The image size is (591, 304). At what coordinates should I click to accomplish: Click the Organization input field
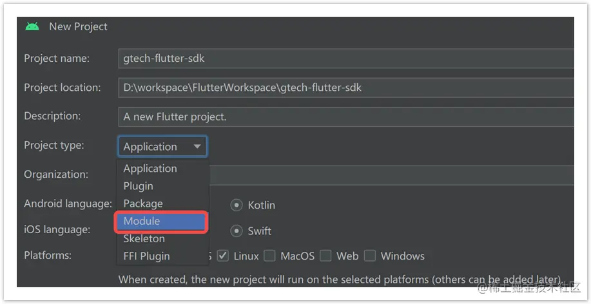[391, 175]
